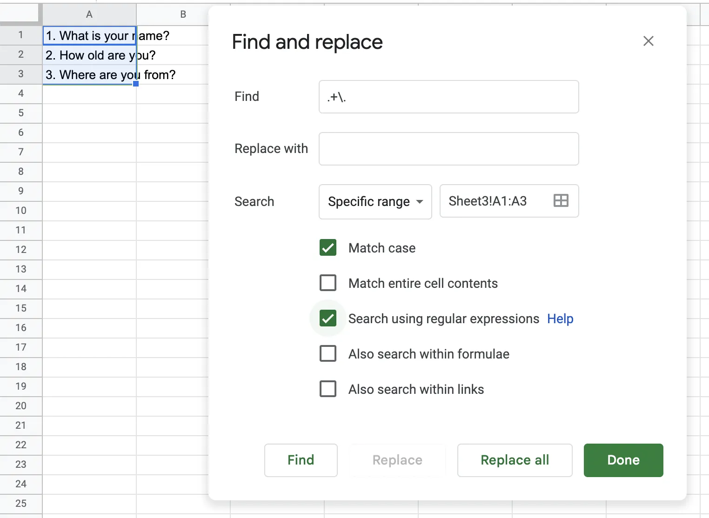The image size is (709, 518).
Task: Click the green Done button
Action: [x=623, y=460]
